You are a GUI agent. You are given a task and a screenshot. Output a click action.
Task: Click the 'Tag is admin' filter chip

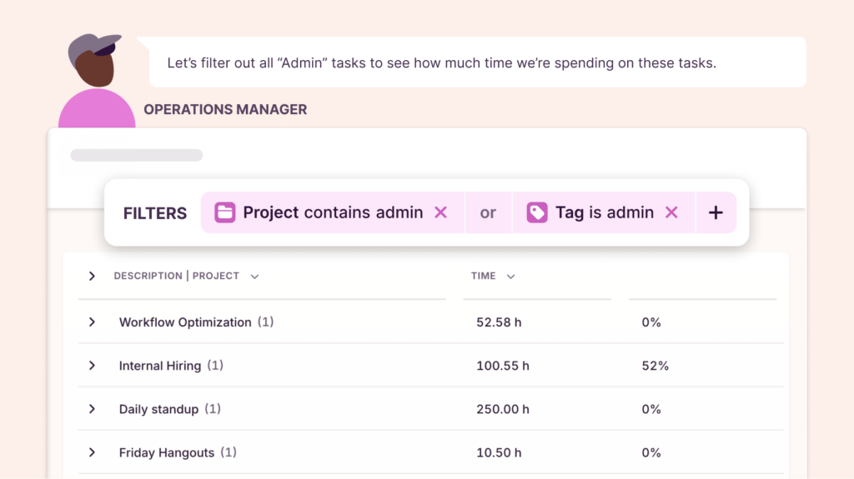[605, 212]
